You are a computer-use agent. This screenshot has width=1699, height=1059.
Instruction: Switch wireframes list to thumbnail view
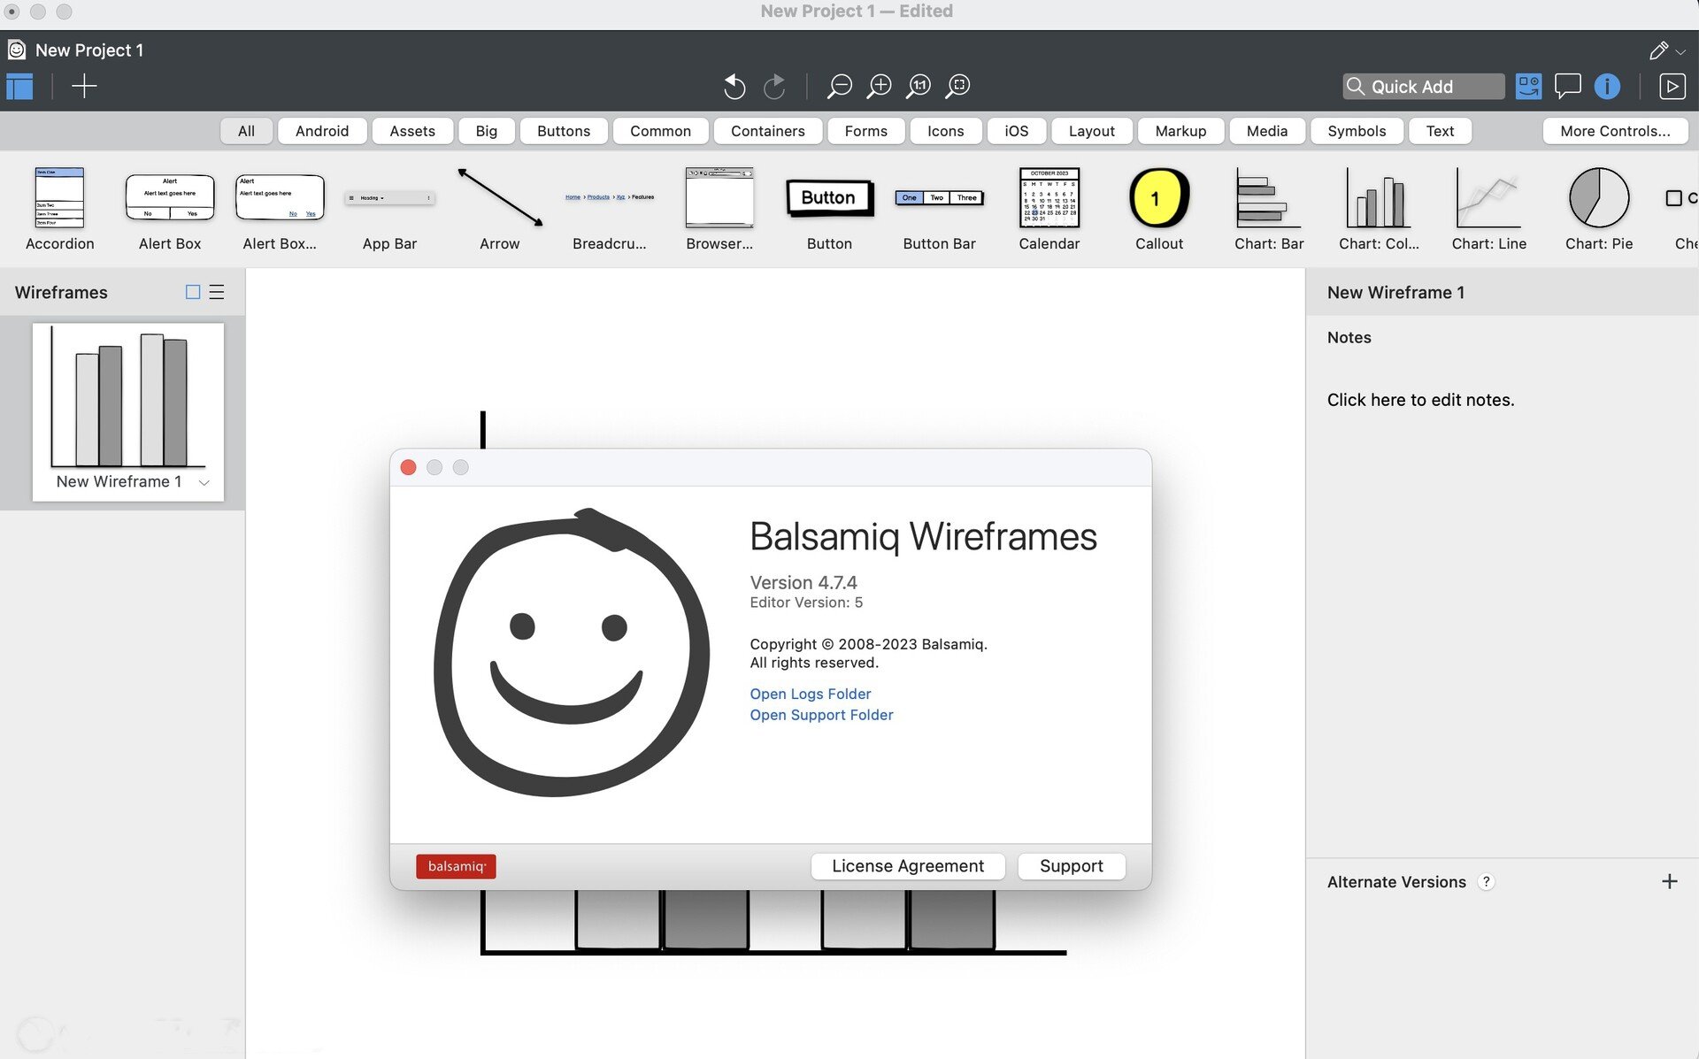193,292
